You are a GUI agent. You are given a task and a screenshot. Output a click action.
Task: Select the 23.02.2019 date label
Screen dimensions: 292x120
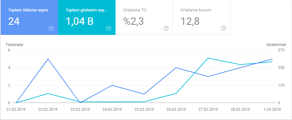(80, 109)
